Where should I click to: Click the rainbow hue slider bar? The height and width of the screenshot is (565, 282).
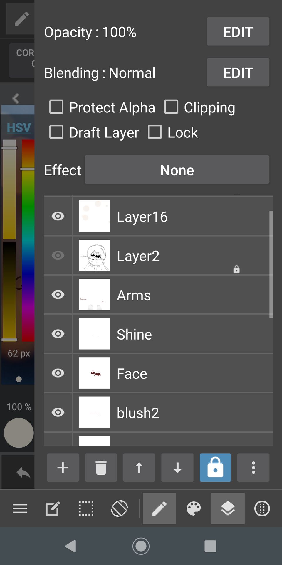point(28,240)
